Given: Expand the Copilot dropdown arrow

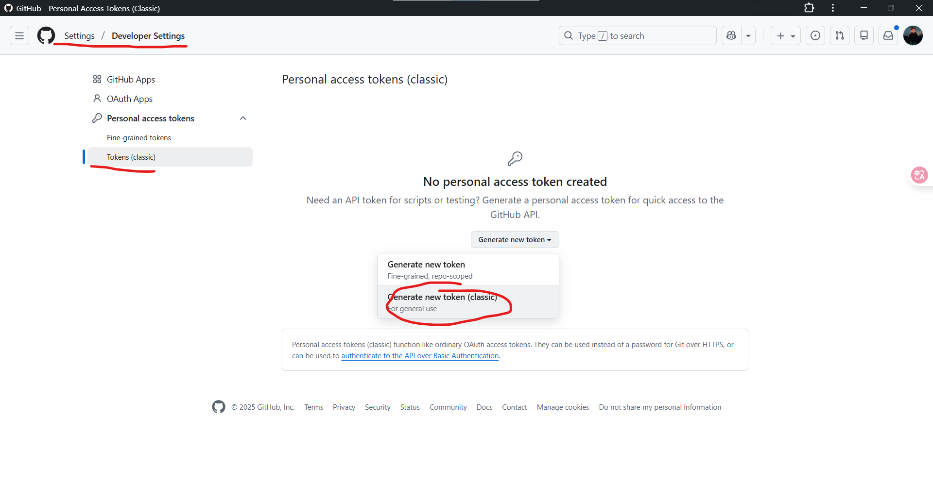Looking at the screenshot, I should coord(748,36).
